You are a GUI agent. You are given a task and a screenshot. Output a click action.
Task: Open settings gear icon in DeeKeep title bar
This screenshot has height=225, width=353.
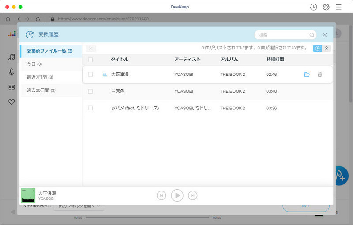coord(326,7)
